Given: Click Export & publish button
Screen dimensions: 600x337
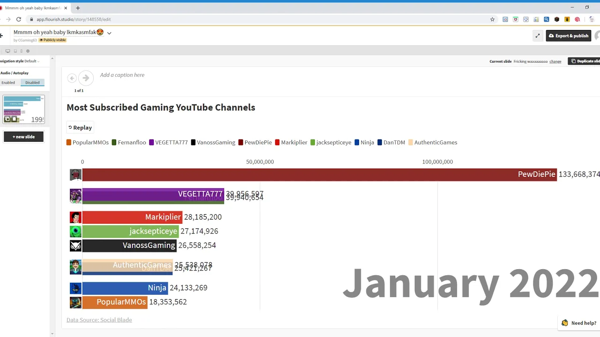Looking at the screenshot, I should 568,36.
